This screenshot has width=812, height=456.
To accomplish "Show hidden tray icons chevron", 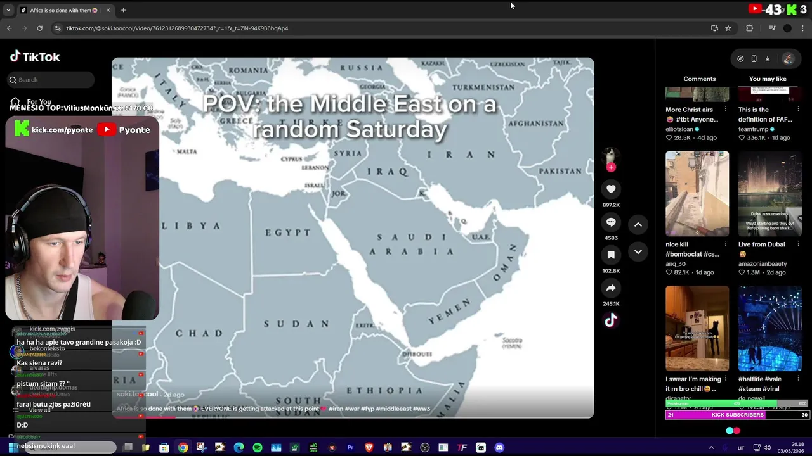I will tap(711, 447).
